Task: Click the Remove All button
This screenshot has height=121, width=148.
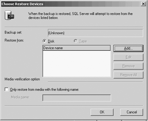Action: (x=128, y=75)
